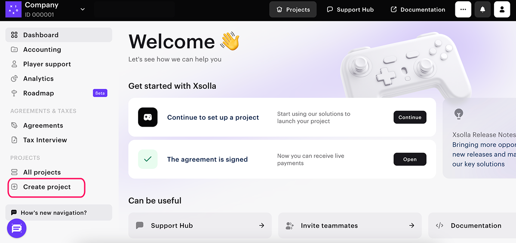
Task: Click the Agreements tag icon
Action: (x=14, y=125)
